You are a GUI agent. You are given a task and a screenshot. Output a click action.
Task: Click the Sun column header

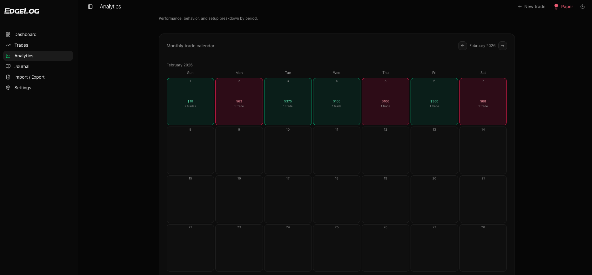(x=190, y=73)
